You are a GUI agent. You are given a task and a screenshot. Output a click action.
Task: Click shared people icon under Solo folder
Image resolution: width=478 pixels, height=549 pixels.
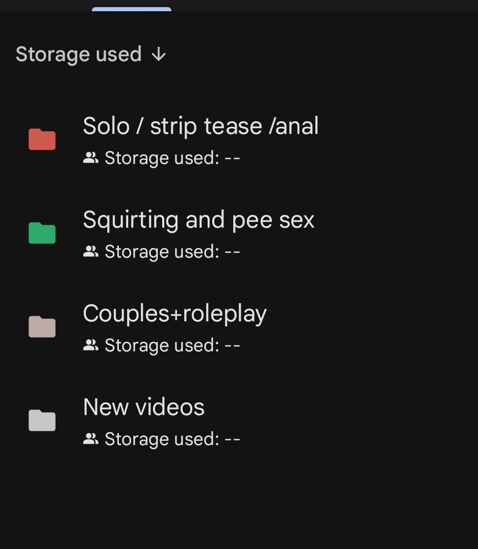click(91, 158)
